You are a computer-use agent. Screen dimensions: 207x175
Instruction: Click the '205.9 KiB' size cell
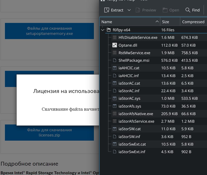[169, 114]
